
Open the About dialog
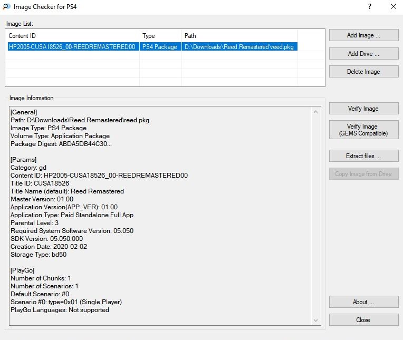[x=363, y=302]
